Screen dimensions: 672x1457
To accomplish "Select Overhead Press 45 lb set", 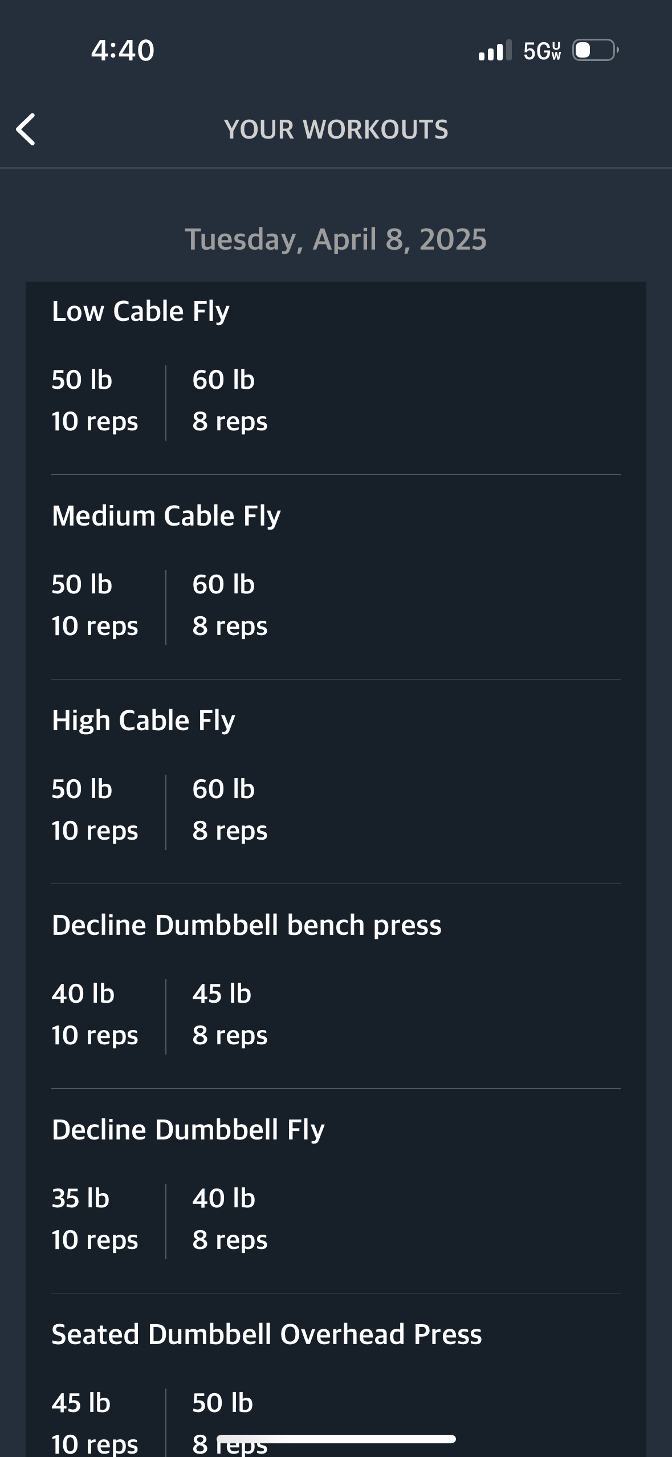I will point(95,1423).
